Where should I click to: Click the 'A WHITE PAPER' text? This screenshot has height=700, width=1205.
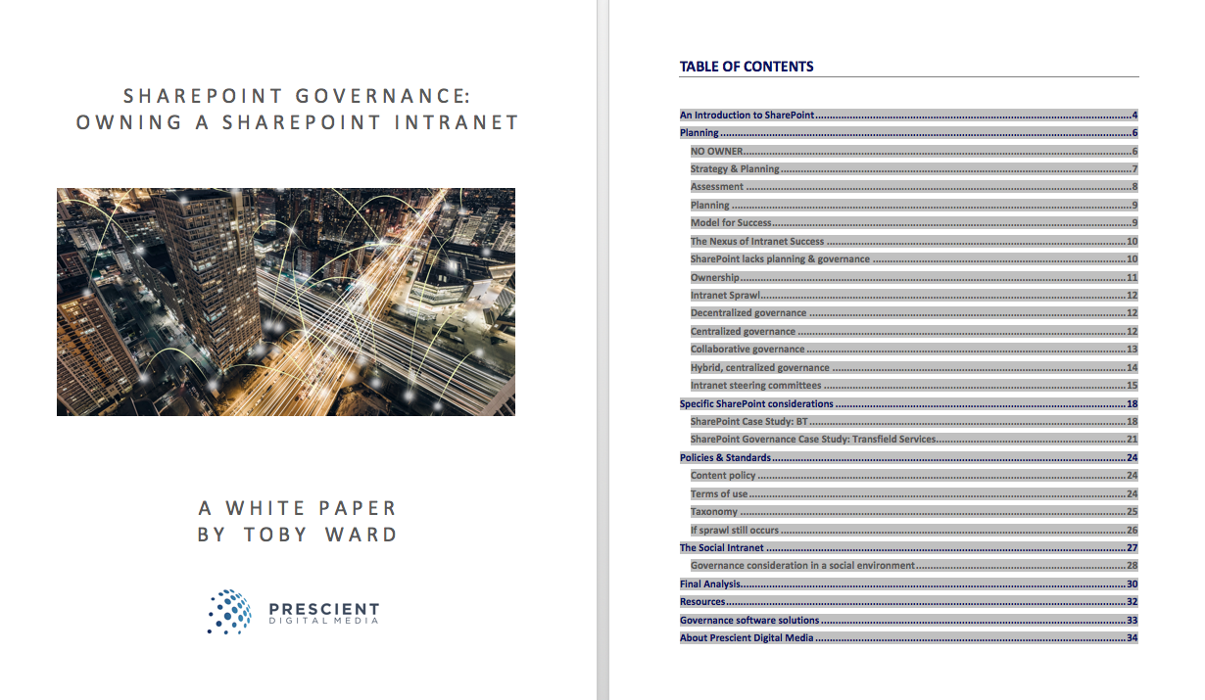[298, 508]
